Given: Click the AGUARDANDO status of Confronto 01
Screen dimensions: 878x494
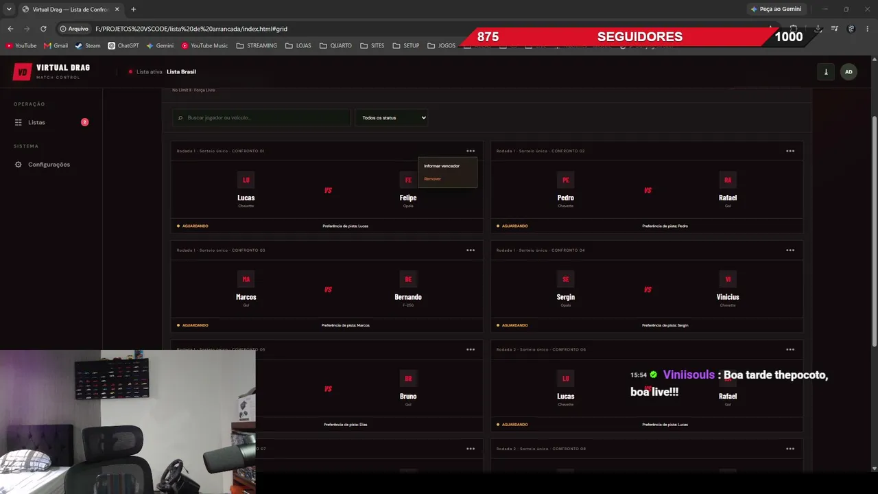Looking at the screenshot, I should 193,226.
